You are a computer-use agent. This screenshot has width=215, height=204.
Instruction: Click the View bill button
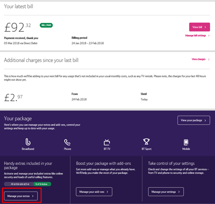coord(200,27)
